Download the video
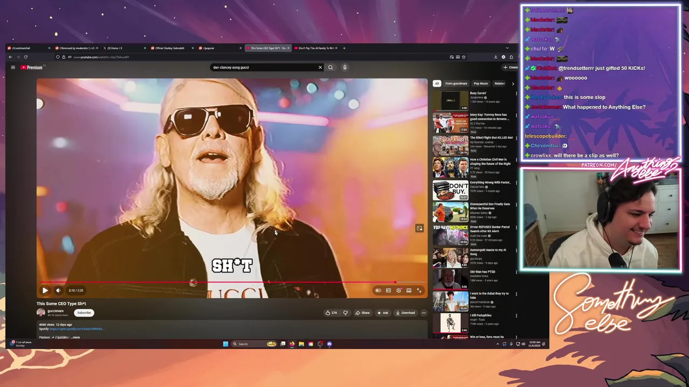This screenshot has width=689, height=387. tap(405, 313)
